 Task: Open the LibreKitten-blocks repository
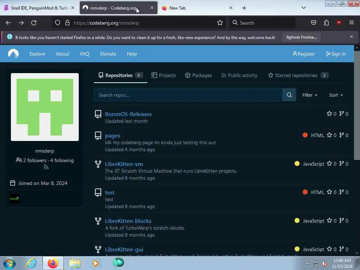click(x=128, y=221)
